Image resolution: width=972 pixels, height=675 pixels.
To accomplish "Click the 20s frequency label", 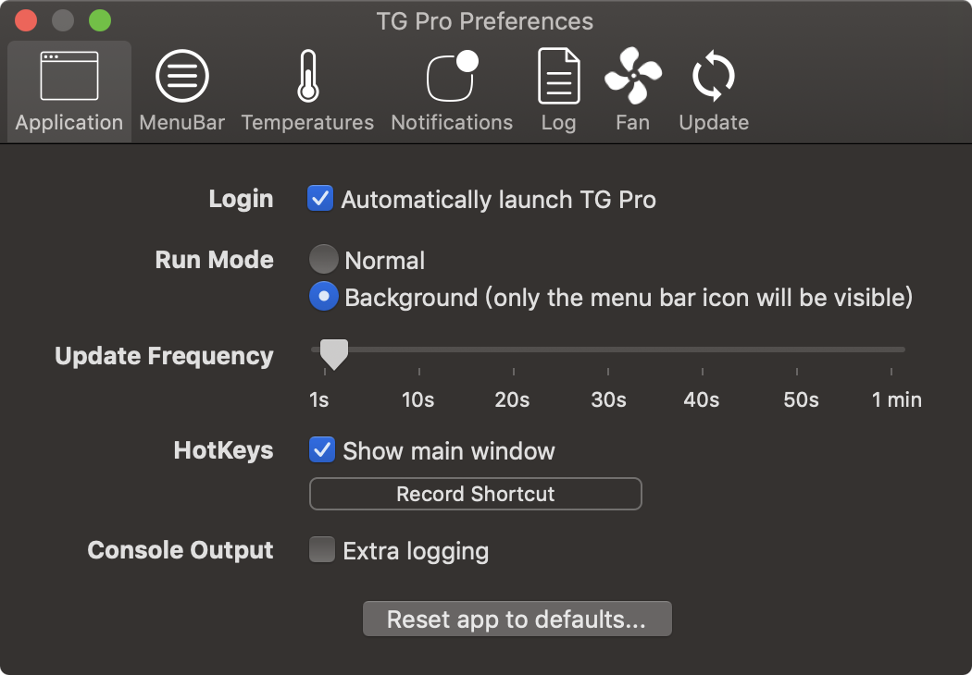I will click(512, 400).
